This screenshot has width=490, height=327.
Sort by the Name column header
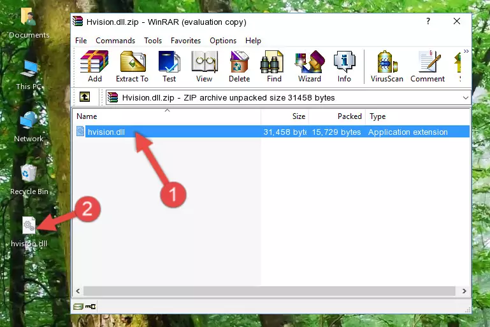(167, 116)
